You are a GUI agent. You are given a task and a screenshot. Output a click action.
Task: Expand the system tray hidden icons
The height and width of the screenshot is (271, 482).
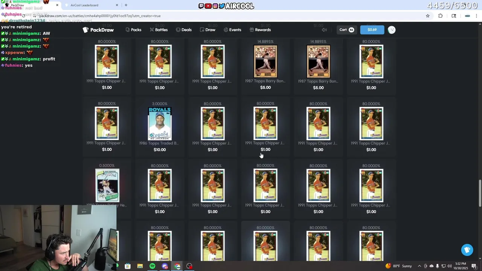[419, 266]
